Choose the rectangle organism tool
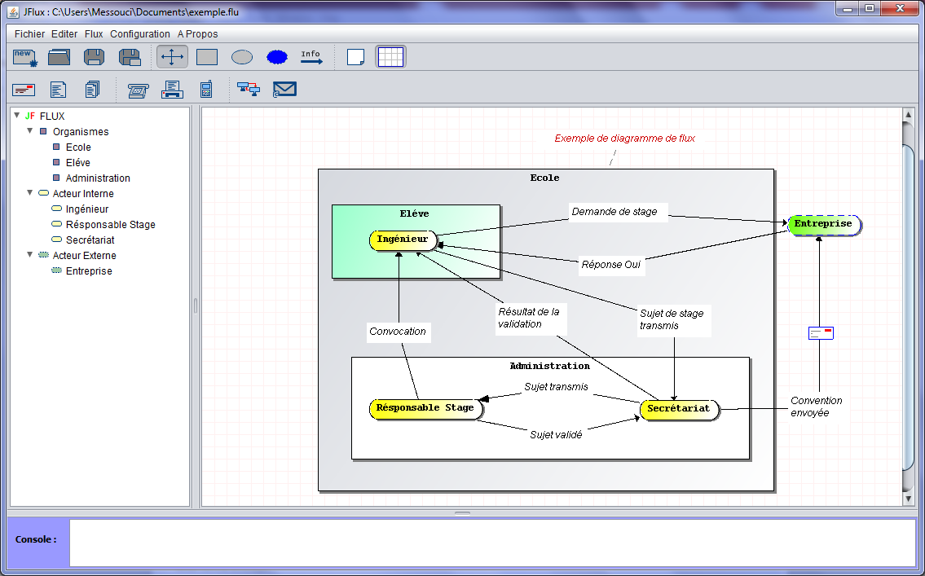The width and height of the screenshot is (925, 576). 206,57
